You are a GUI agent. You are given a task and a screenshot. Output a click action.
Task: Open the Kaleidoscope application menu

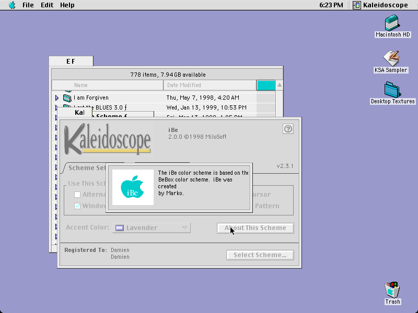(x=380, y=5)
